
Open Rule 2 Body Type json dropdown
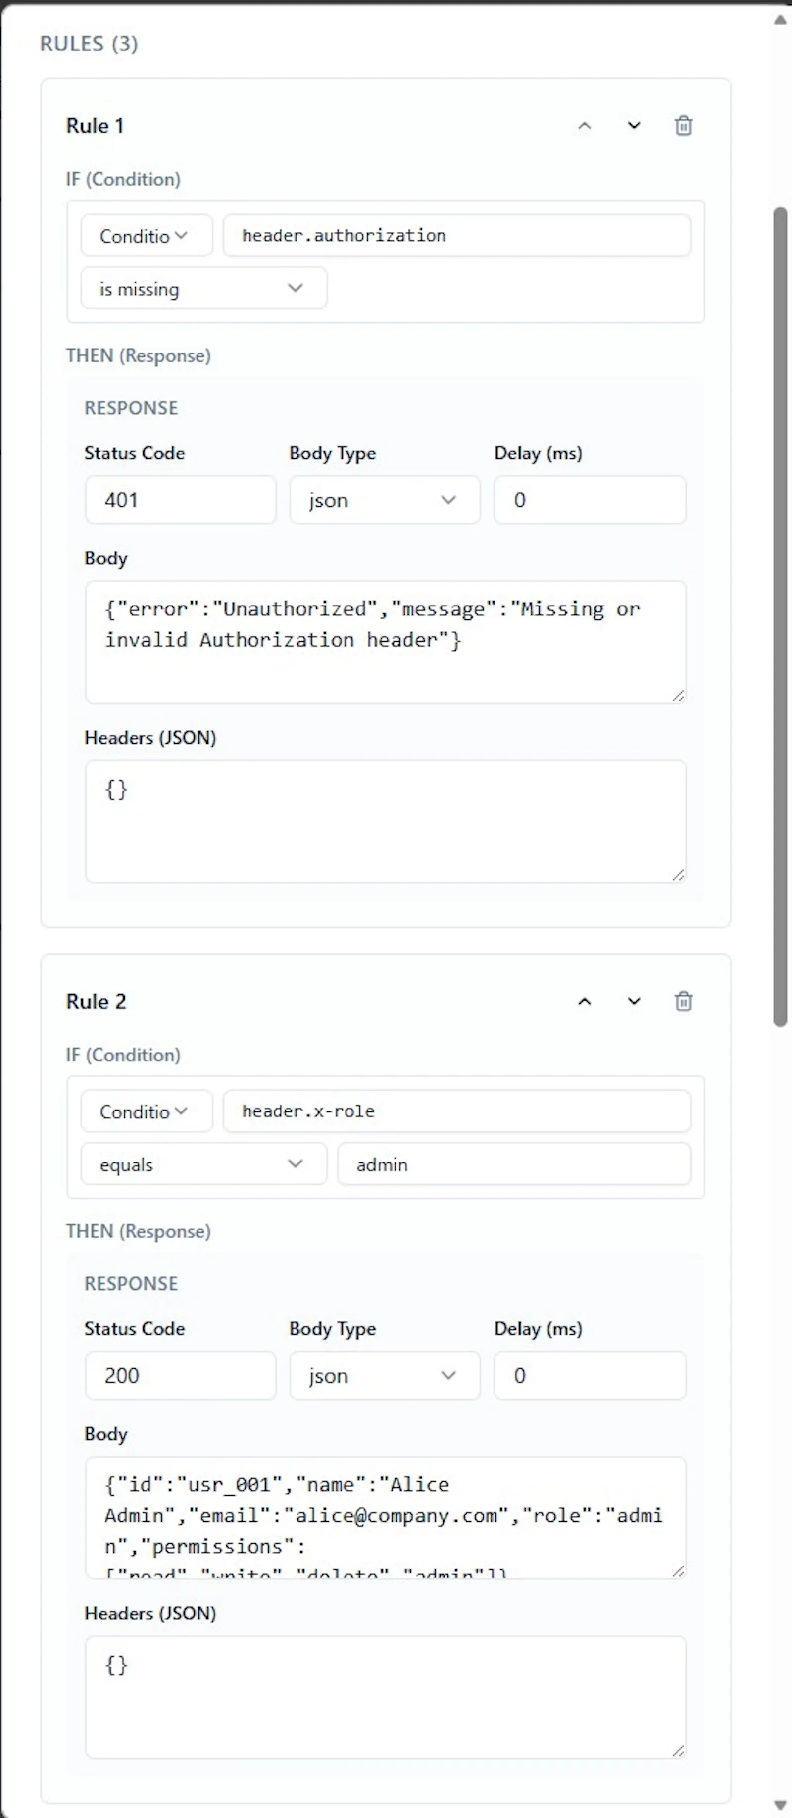coord(385,1375)
